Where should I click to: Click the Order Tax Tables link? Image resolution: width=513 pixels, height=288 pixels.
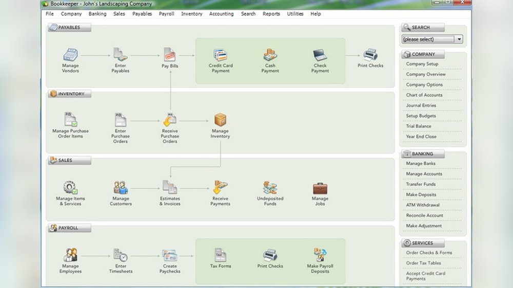(423, 263)
